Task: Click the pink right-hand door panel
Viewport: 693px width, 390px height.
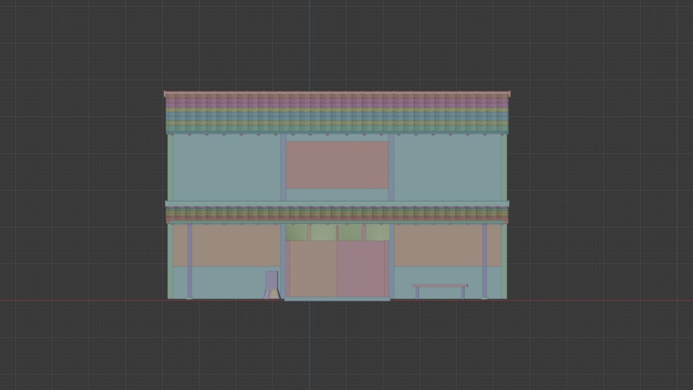Action: (361, 269)
